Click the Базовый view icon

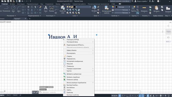[168, 9]
